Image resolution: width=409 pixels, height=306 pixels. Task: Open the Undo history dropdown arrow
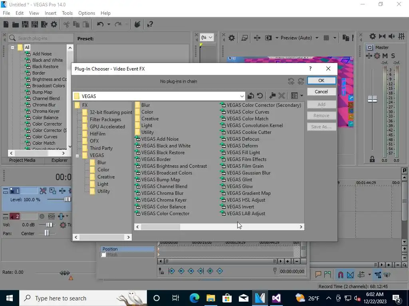[109, 24]
